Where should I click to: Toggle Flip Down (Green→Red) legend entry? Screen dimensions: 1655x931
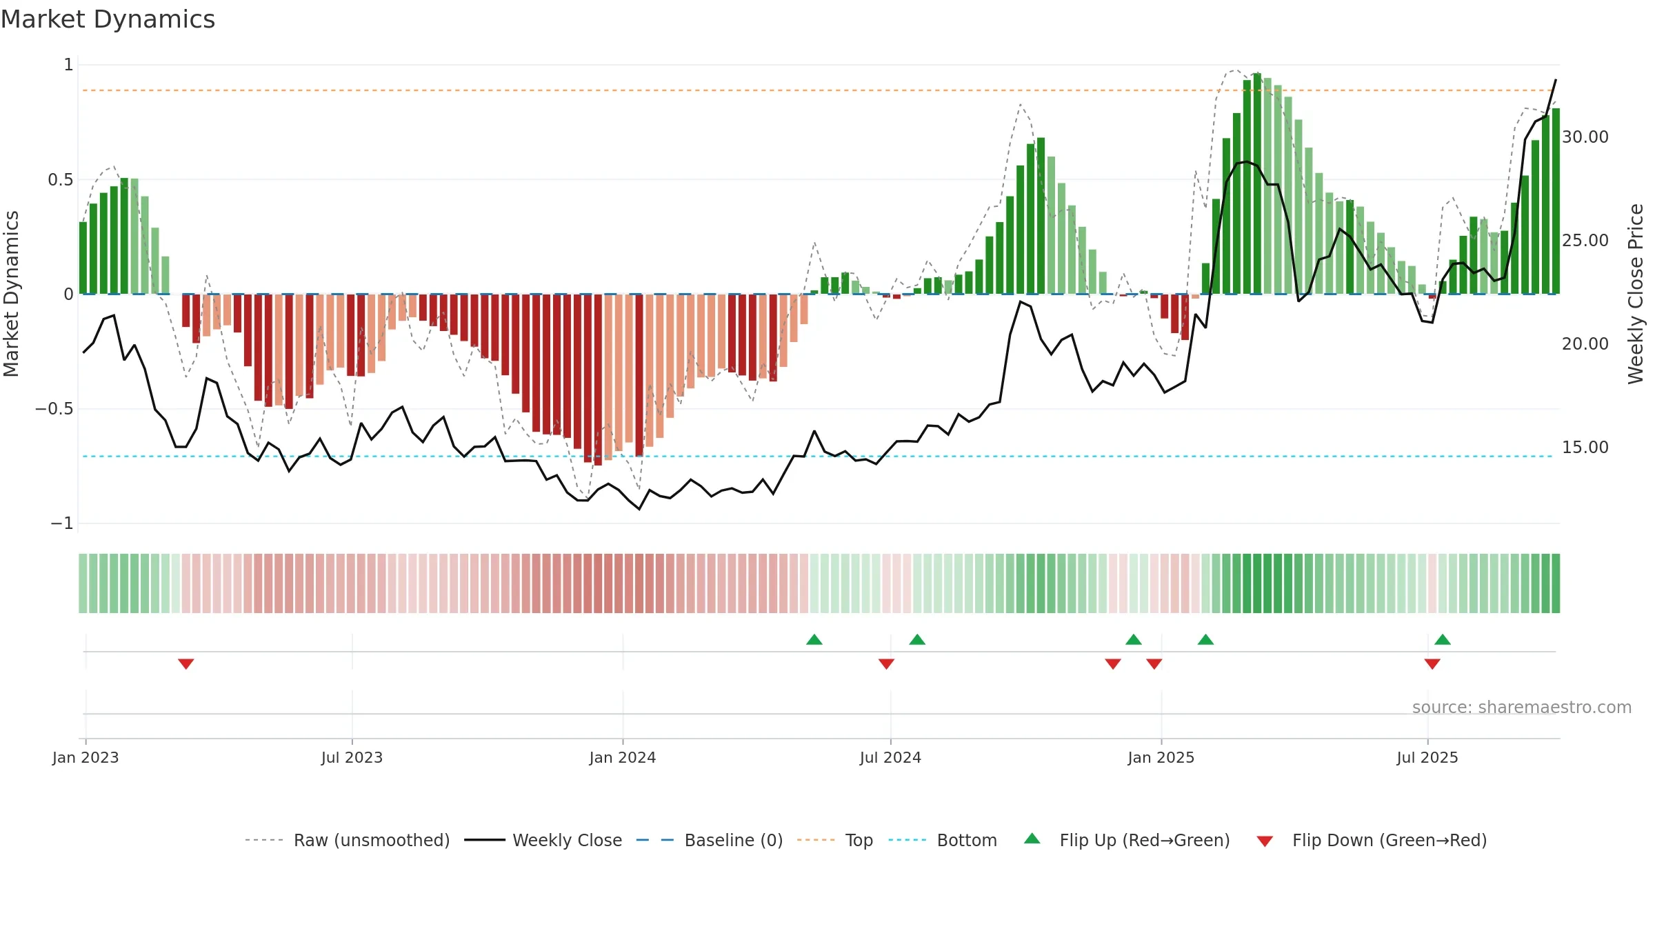(x=1371, y=840)
